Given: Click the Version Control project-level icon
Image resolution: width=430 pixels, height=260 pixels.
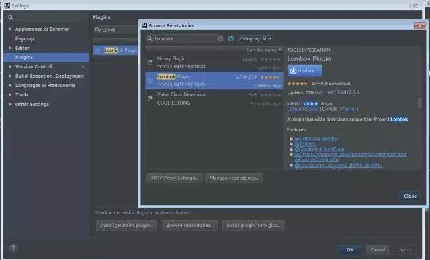Looking at the screenshot, I should coord(83,66).
